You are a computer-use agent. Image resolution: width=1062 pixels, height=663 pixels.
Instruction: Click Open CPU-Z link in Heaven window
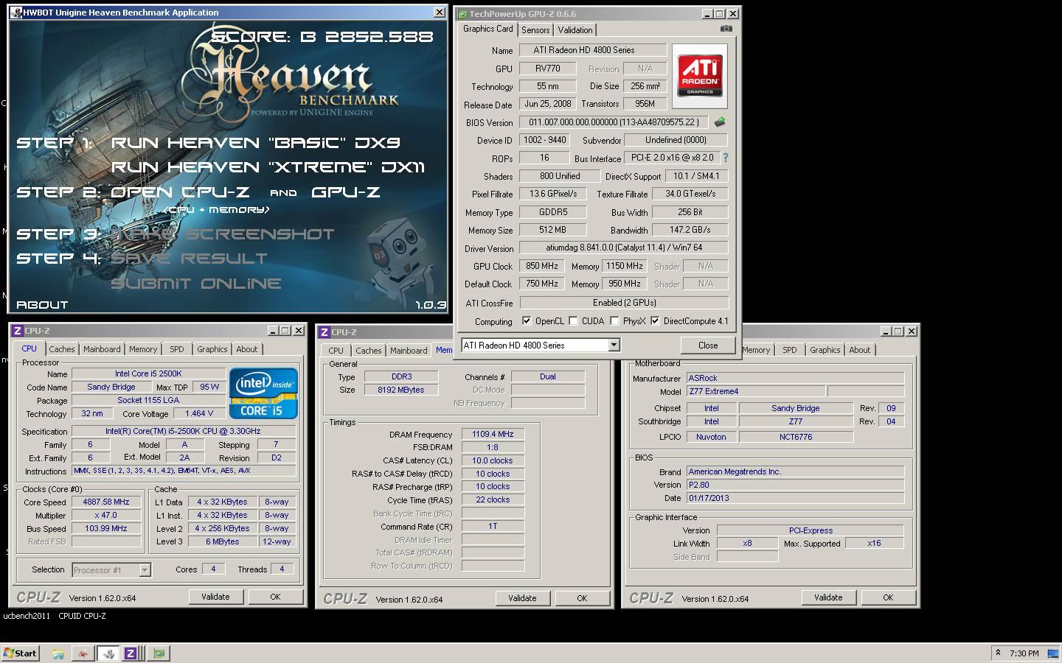click(180, 192)
